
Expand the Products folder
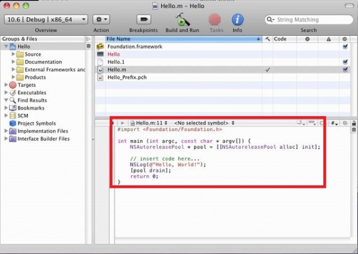pos(13,77)
